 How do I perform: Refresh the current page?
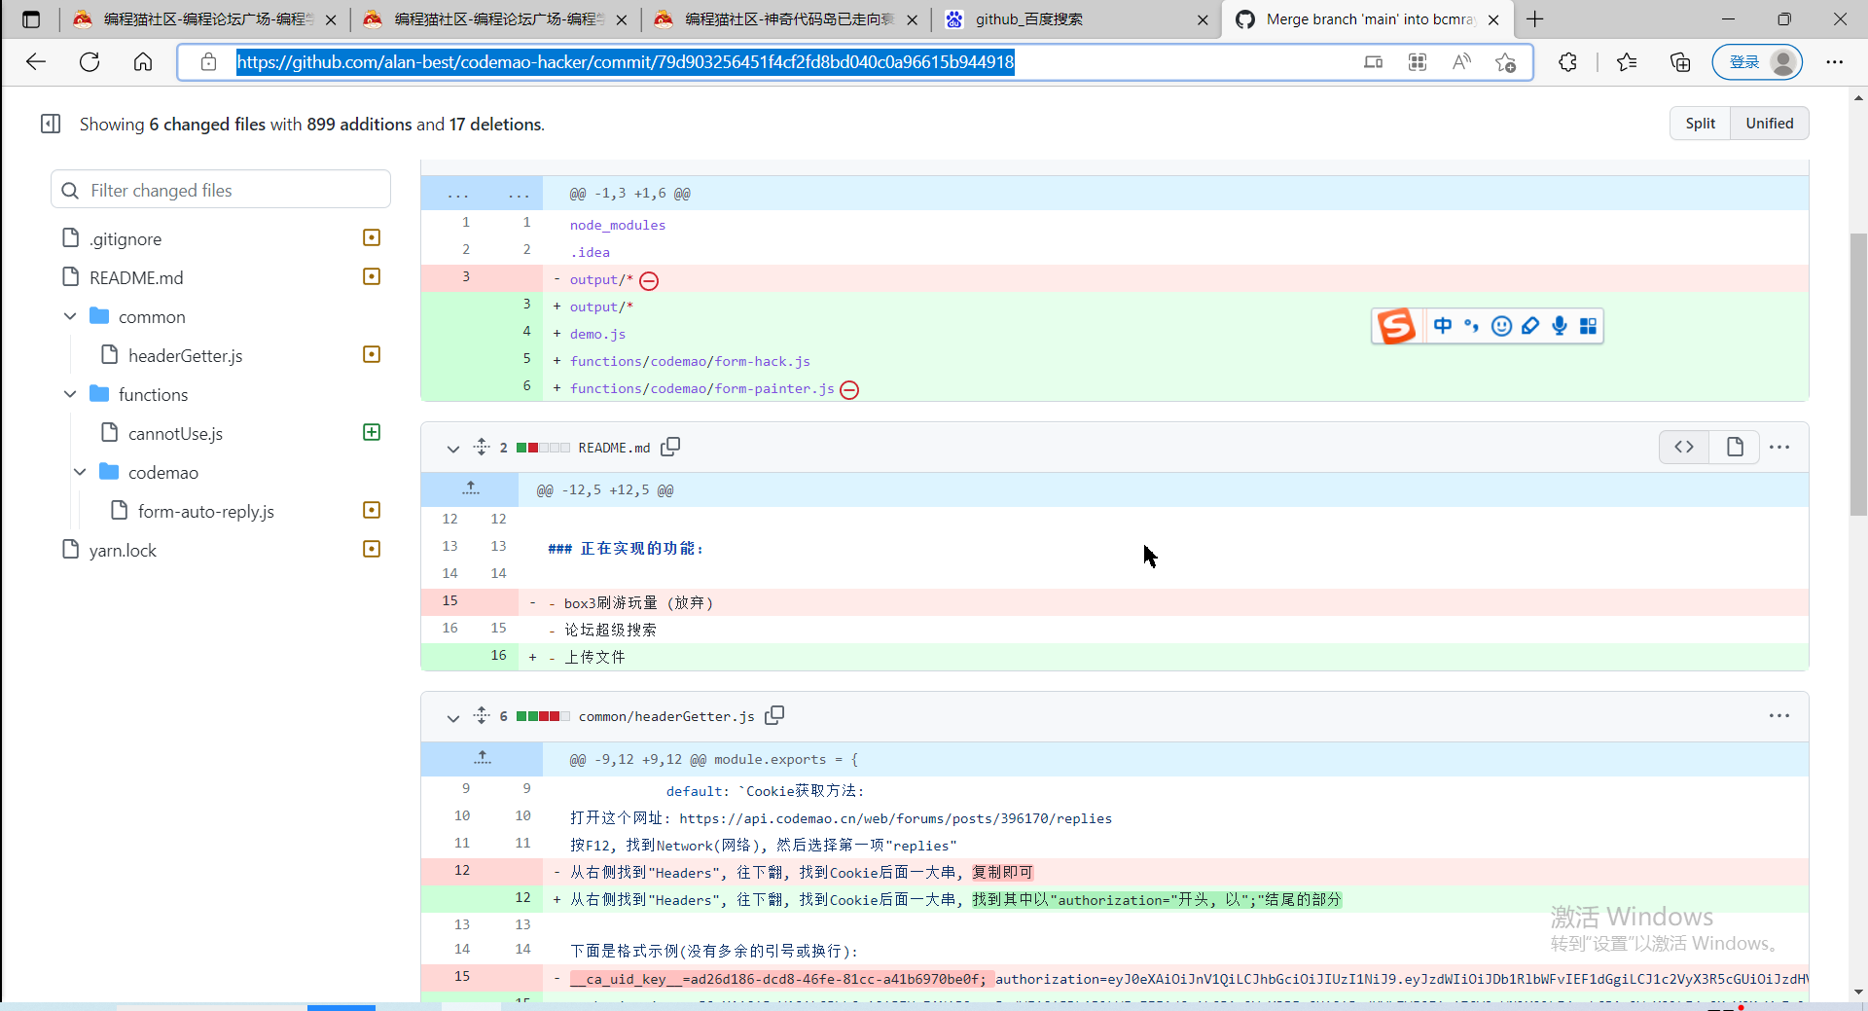click(90, 62)
